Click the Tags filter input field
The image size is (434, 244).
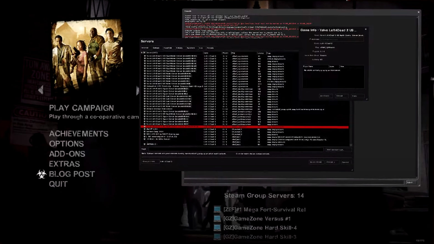coord(236,150)
